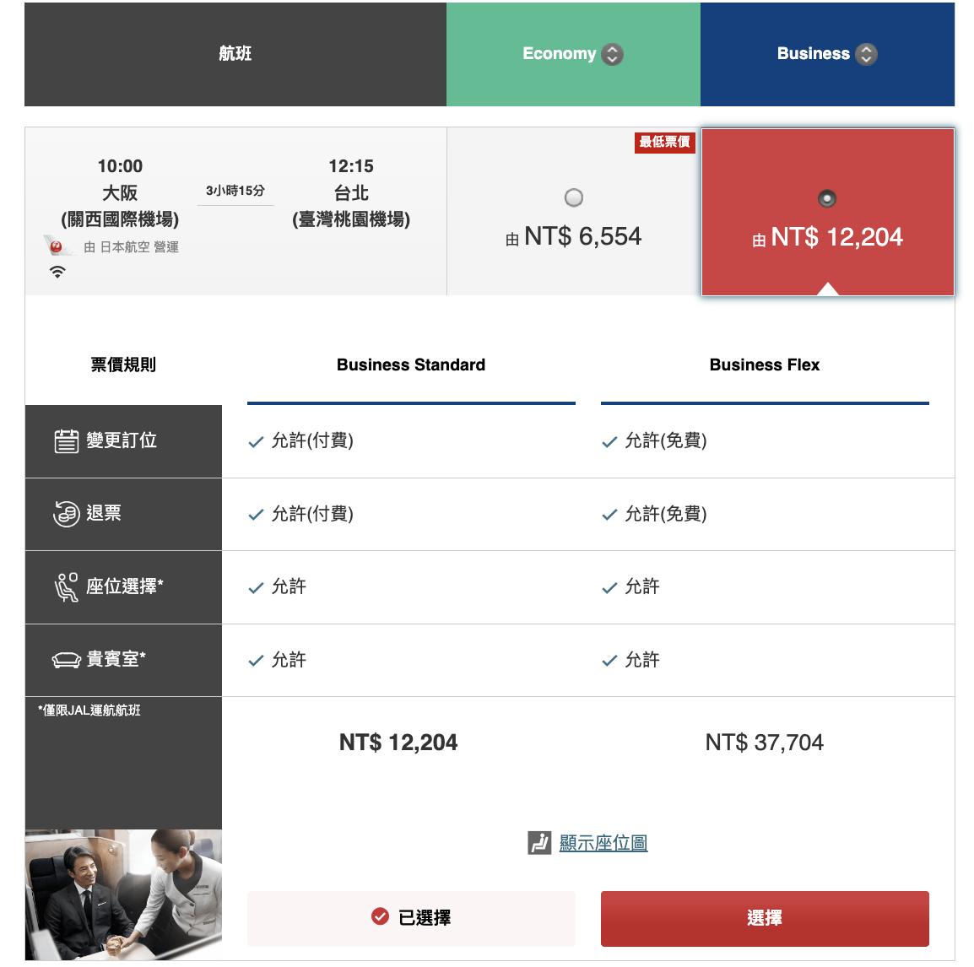Open the 顯示座位圖 seat map link
974x967 pixels.
[602, 842]
